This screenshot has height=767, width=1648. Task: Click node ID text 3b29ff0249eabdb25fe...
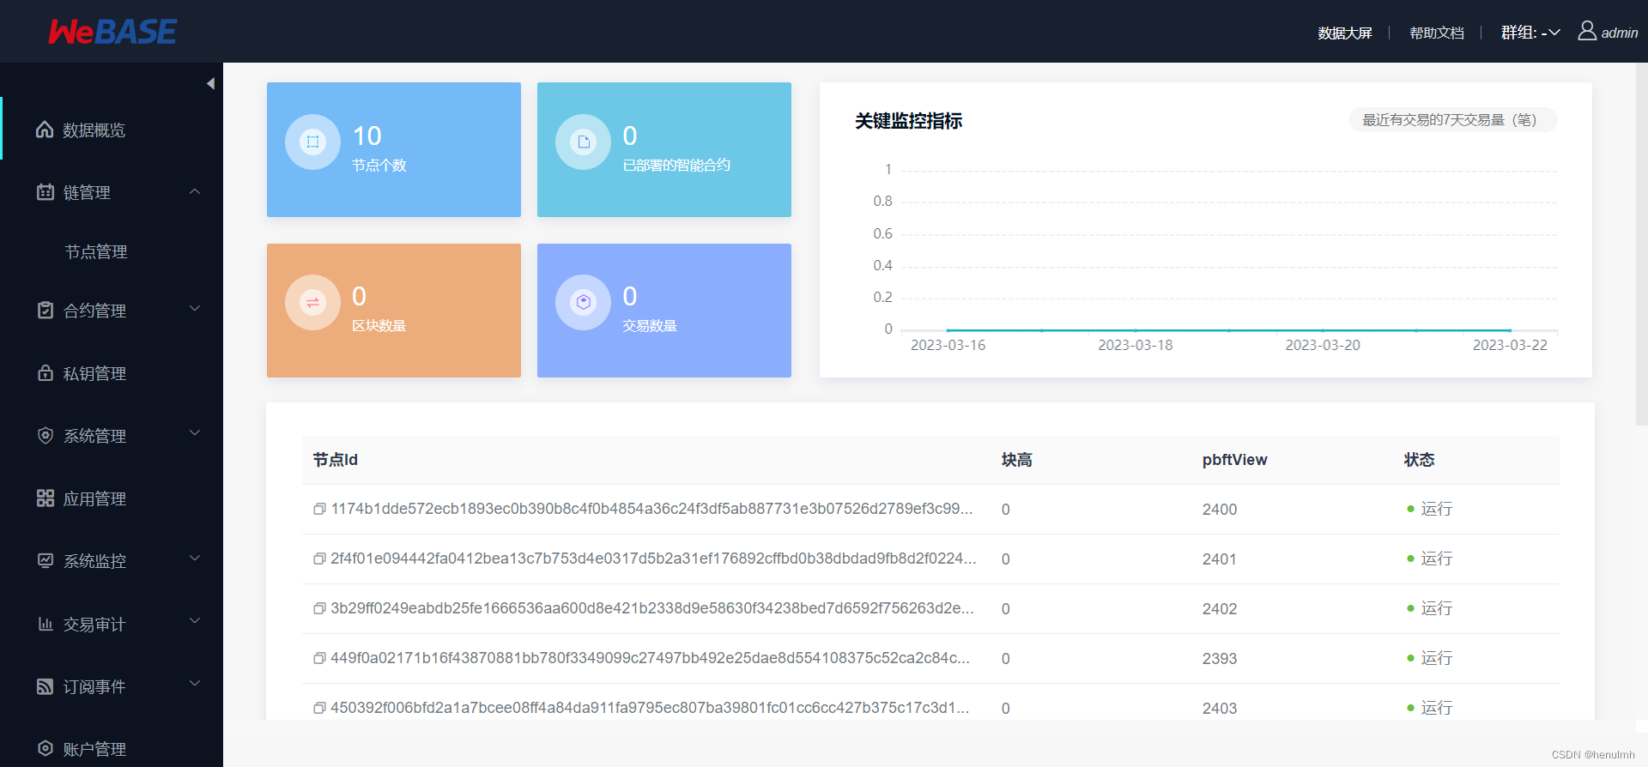[652, 608]
